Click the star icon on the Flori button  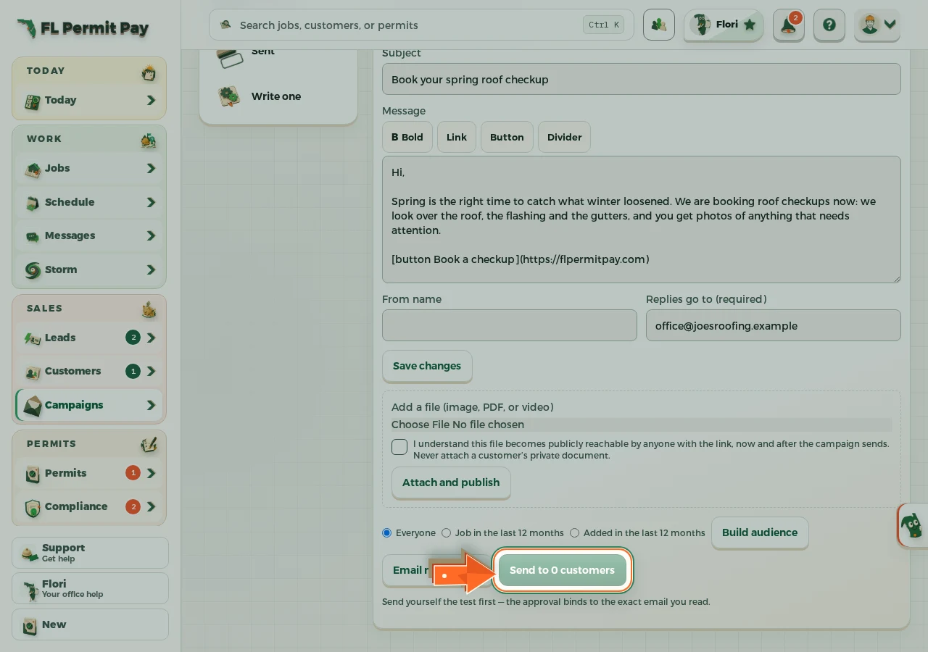point(750,25)
